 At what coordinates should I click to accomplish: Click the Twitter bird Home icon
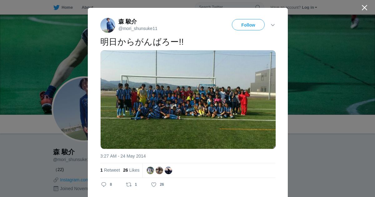coord(56,8)
